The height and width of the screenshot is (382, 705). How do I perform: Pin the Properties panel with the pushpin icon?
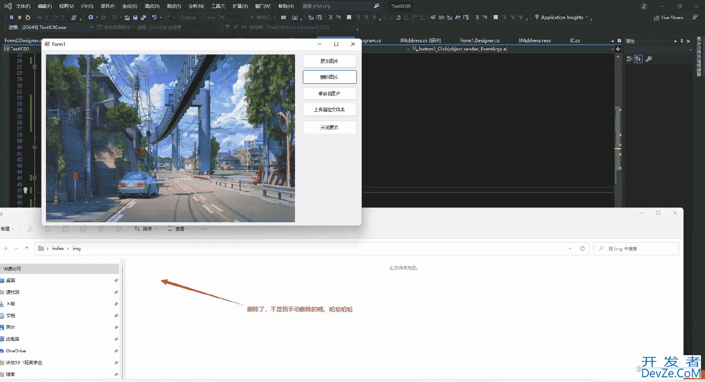682,41
